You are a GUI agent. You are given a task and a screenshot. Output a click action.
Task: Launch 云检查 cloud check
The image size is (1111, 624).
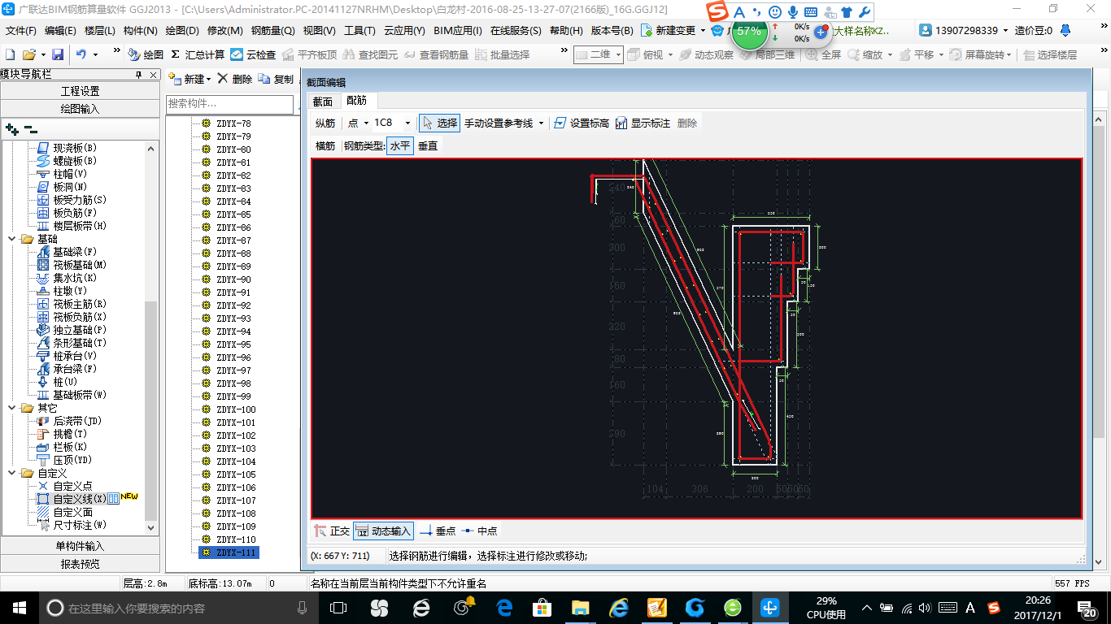(x=253, y=54)
